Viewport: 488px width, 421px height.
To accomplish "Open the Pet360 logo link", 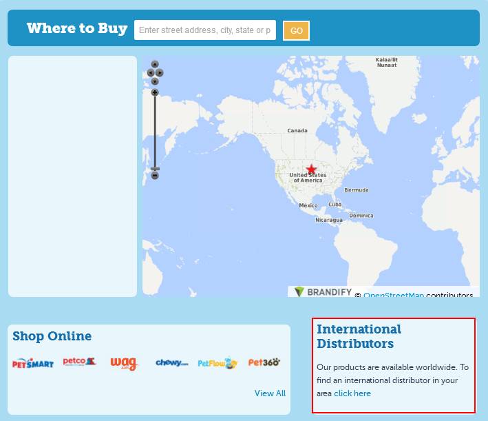I will click(264, 362).
